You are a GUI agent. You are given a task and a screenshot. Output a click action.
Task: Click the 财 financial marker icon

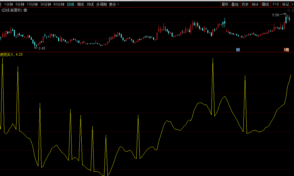click(238, 50)
